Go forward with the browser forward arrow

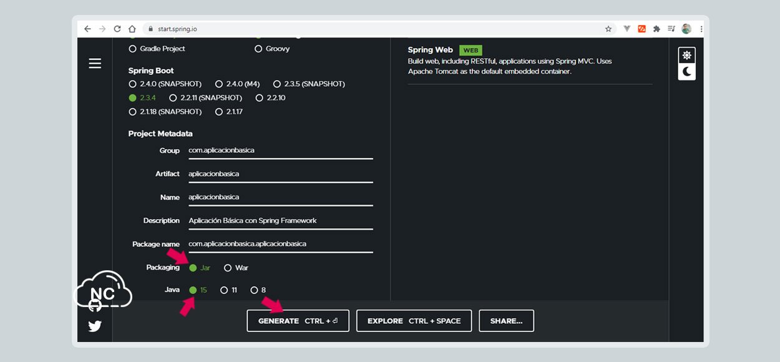[102, 29]
